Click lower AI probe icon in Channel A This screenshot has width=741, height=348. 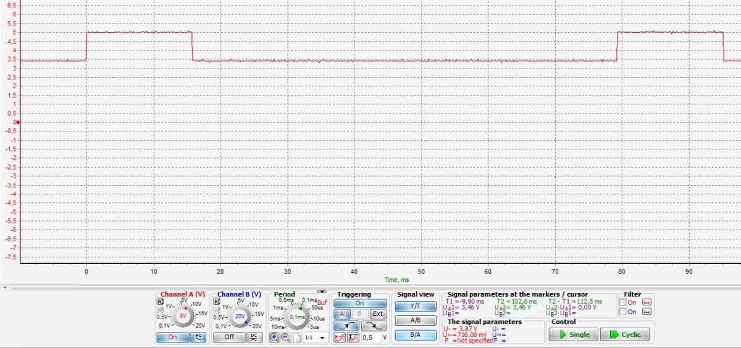(x=160, y=310)
